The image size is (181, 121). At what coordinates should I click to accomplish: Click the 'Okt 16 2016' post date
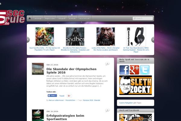click(x=52, y=111)
